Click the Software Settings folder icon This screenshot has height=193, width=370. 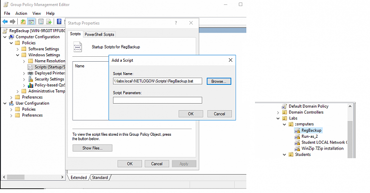point(24,49)
